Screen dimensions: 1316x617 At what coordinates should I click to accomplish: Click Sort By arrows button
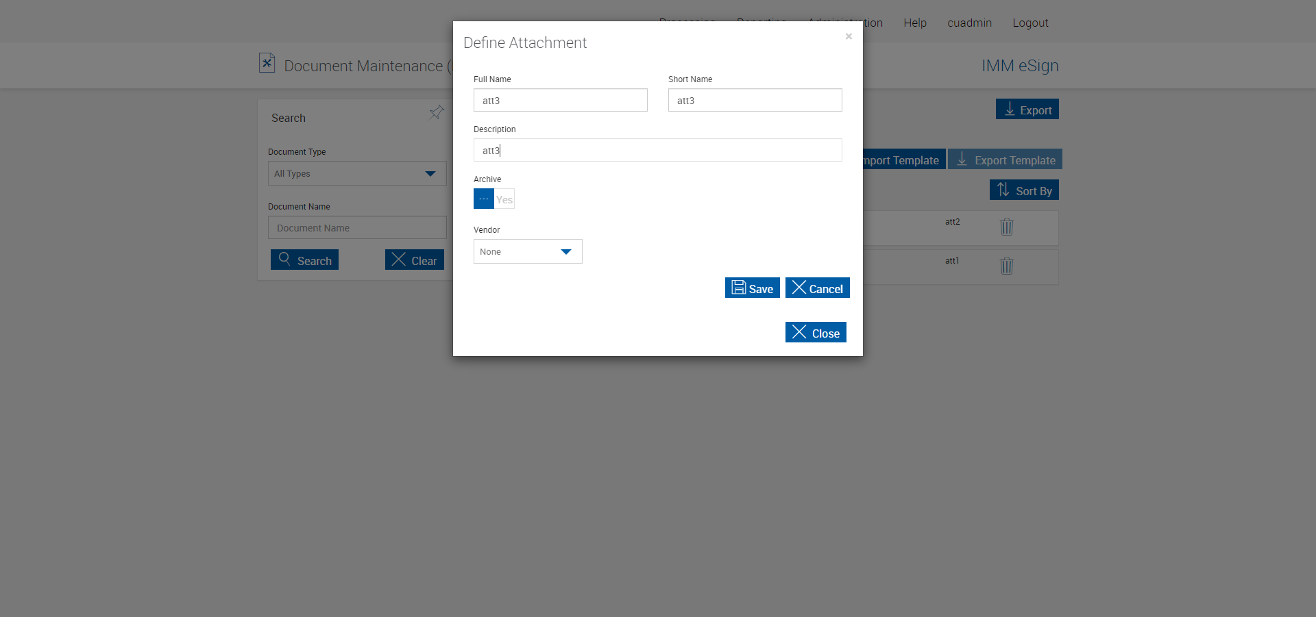click(x=1024, y=190)
